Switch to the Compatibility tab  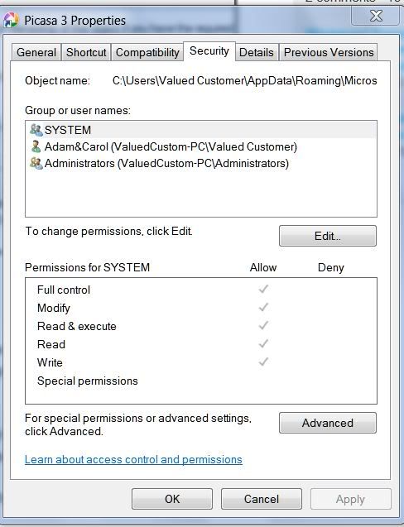tap(147, 52)
